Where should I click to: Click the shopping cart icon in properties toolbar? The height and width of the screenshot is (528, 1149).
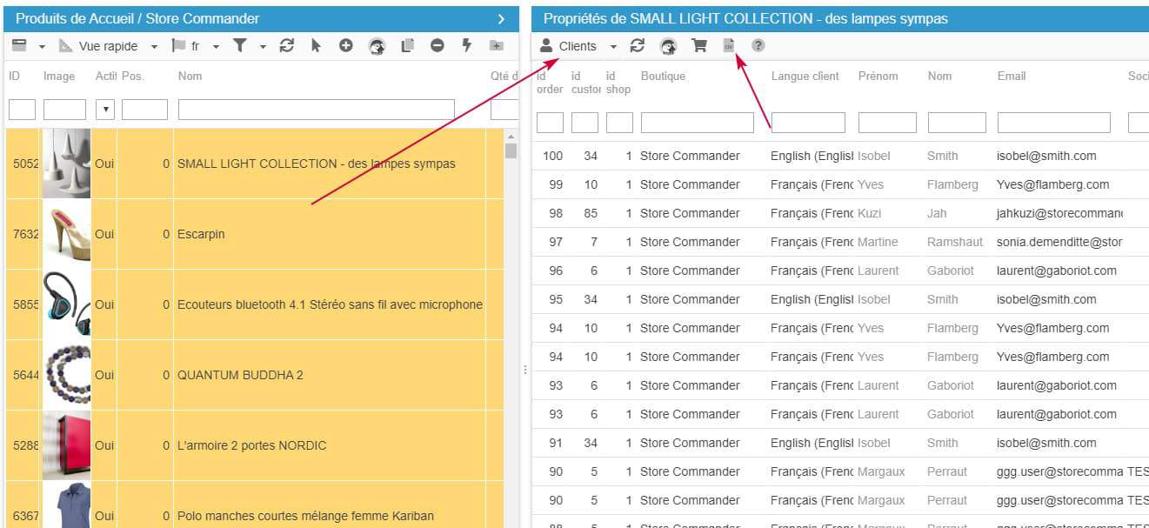pyautogui.click(x=698, y=46)
